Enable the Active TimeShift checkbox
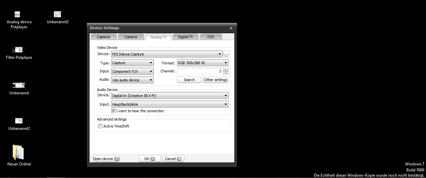Screen dimensions: 426x178 pos(100,126)
